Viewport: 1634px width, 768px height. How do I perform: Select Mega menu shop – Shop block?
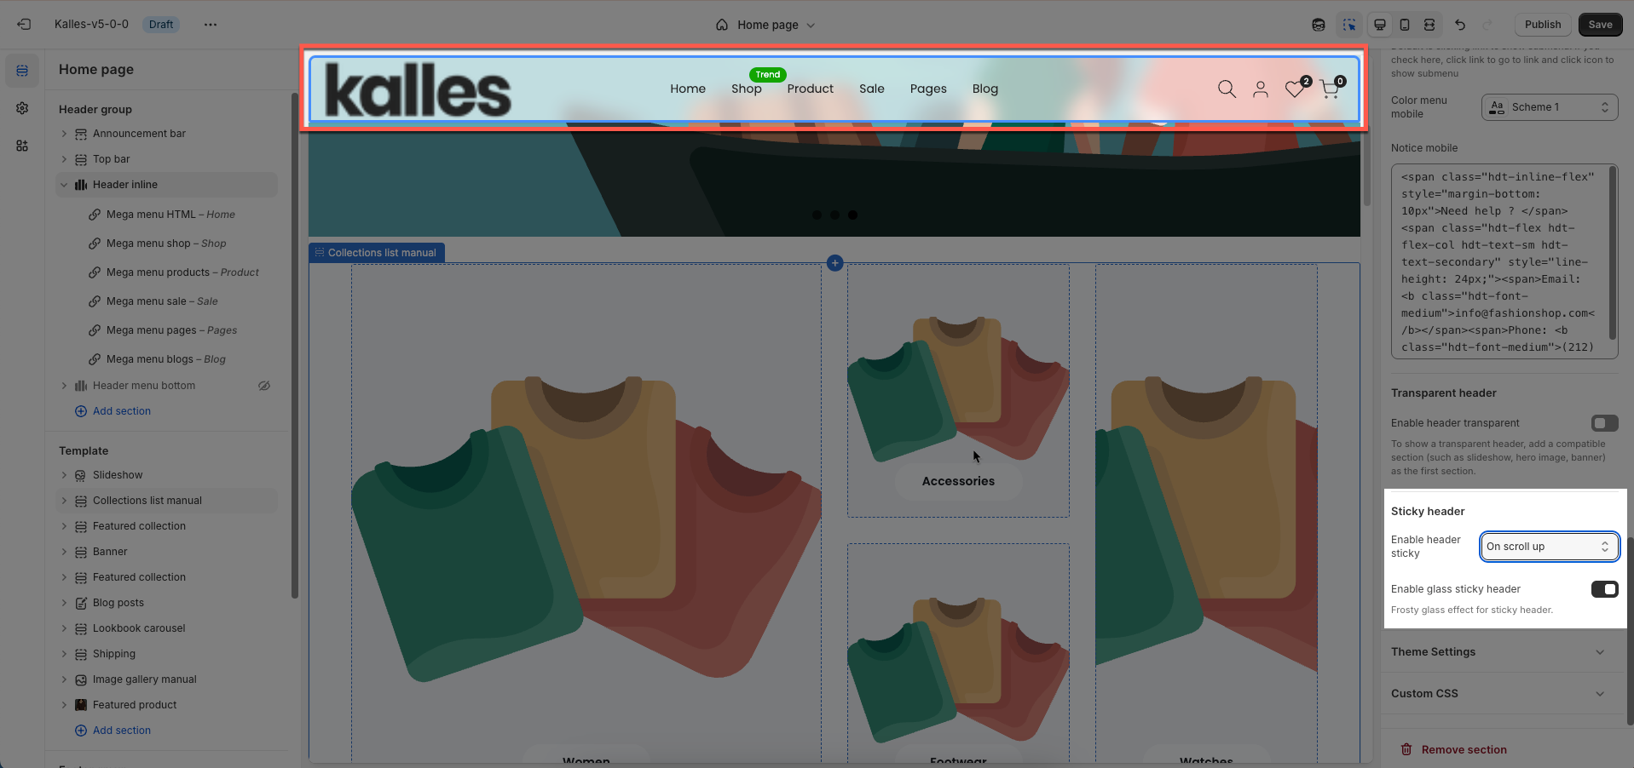click(x=166, y=244)
